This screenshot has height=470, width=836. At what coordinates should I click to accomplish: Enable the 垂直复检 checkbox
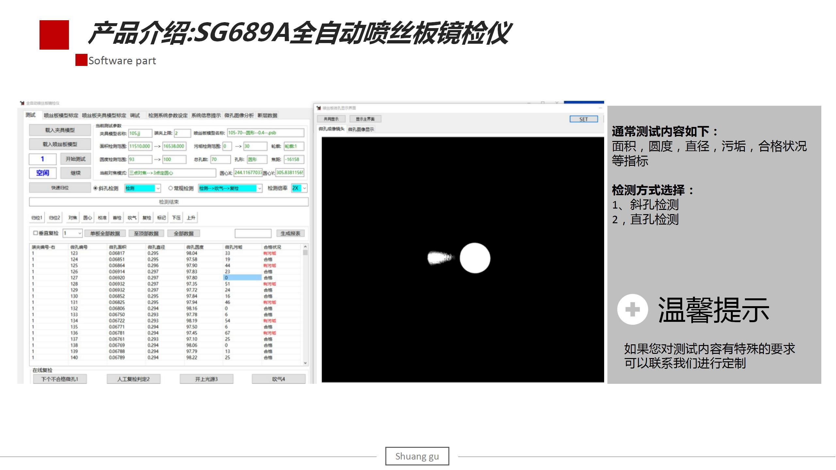[x=36, y=233]
